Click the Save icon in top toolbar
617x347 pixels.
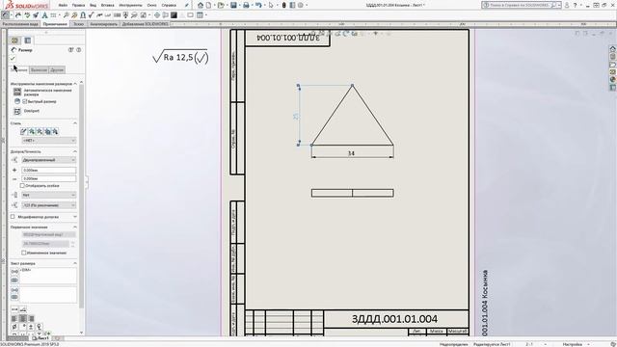(x=233, y=5)
